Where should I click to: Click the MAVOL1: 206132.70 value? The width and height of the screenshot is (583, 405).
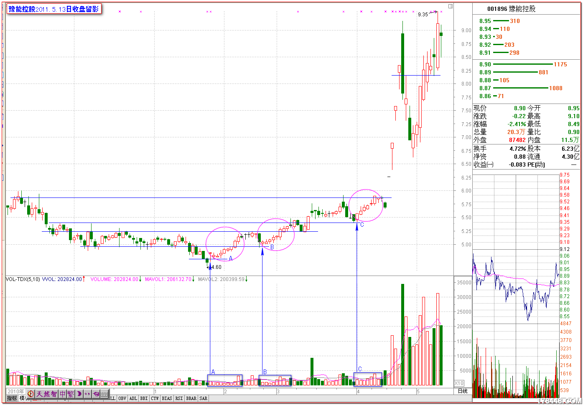pyautogui.click(x=168, y=279)
